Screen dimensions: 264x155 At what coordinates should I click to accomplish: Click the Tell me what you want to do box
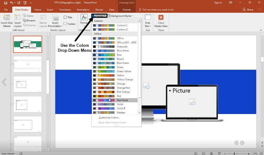tap(156, 10)
